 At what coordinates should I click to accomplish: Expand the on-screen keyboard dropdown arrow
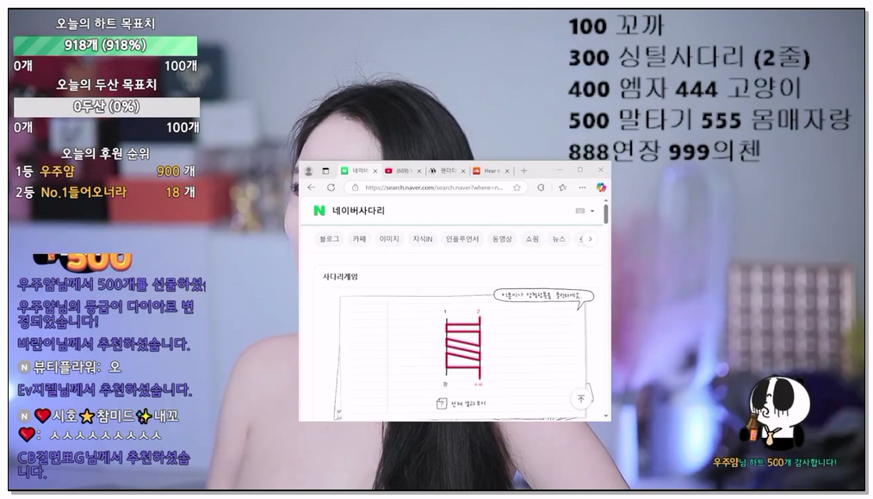click(592, 211)
